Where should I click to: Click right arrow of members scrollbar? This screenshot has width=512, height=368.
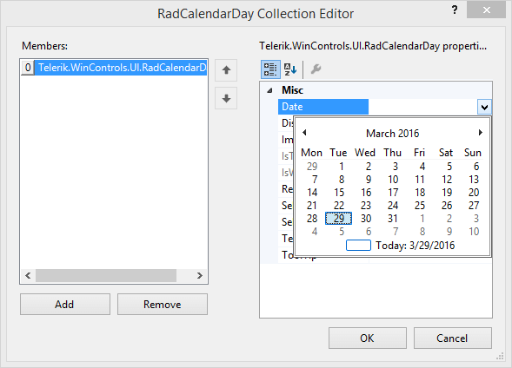pos(200,276)
